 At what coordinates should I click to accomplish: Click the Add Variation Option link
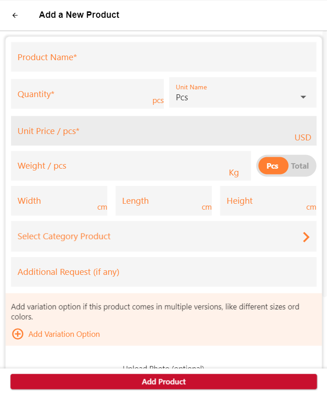64,334
